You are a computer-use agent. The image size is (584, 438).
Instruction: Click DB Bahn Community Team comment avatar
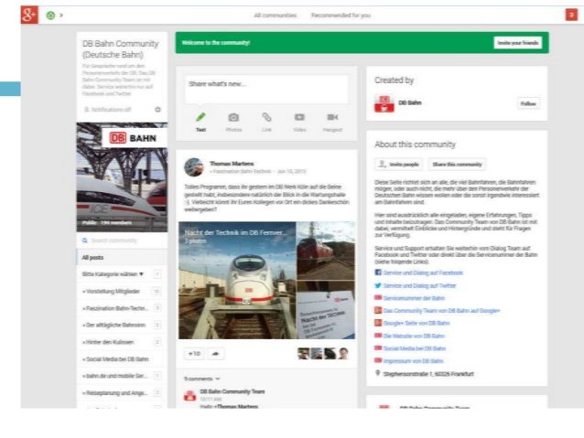[x=190, y=396]
